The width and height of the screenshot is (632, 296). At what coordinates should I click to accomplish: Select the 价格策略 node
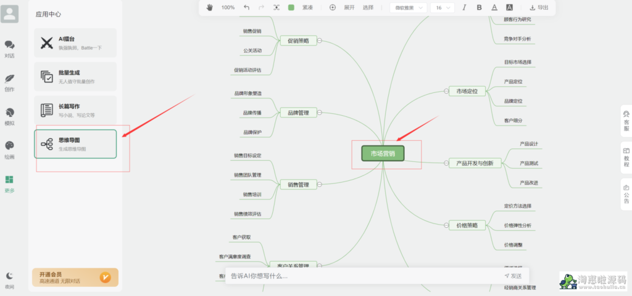click(x=467, y=225)
